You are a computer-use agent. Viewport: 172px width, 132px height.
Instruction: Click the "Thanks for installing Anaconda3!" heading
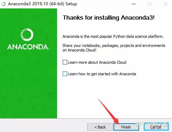click(x=109, y=18)
